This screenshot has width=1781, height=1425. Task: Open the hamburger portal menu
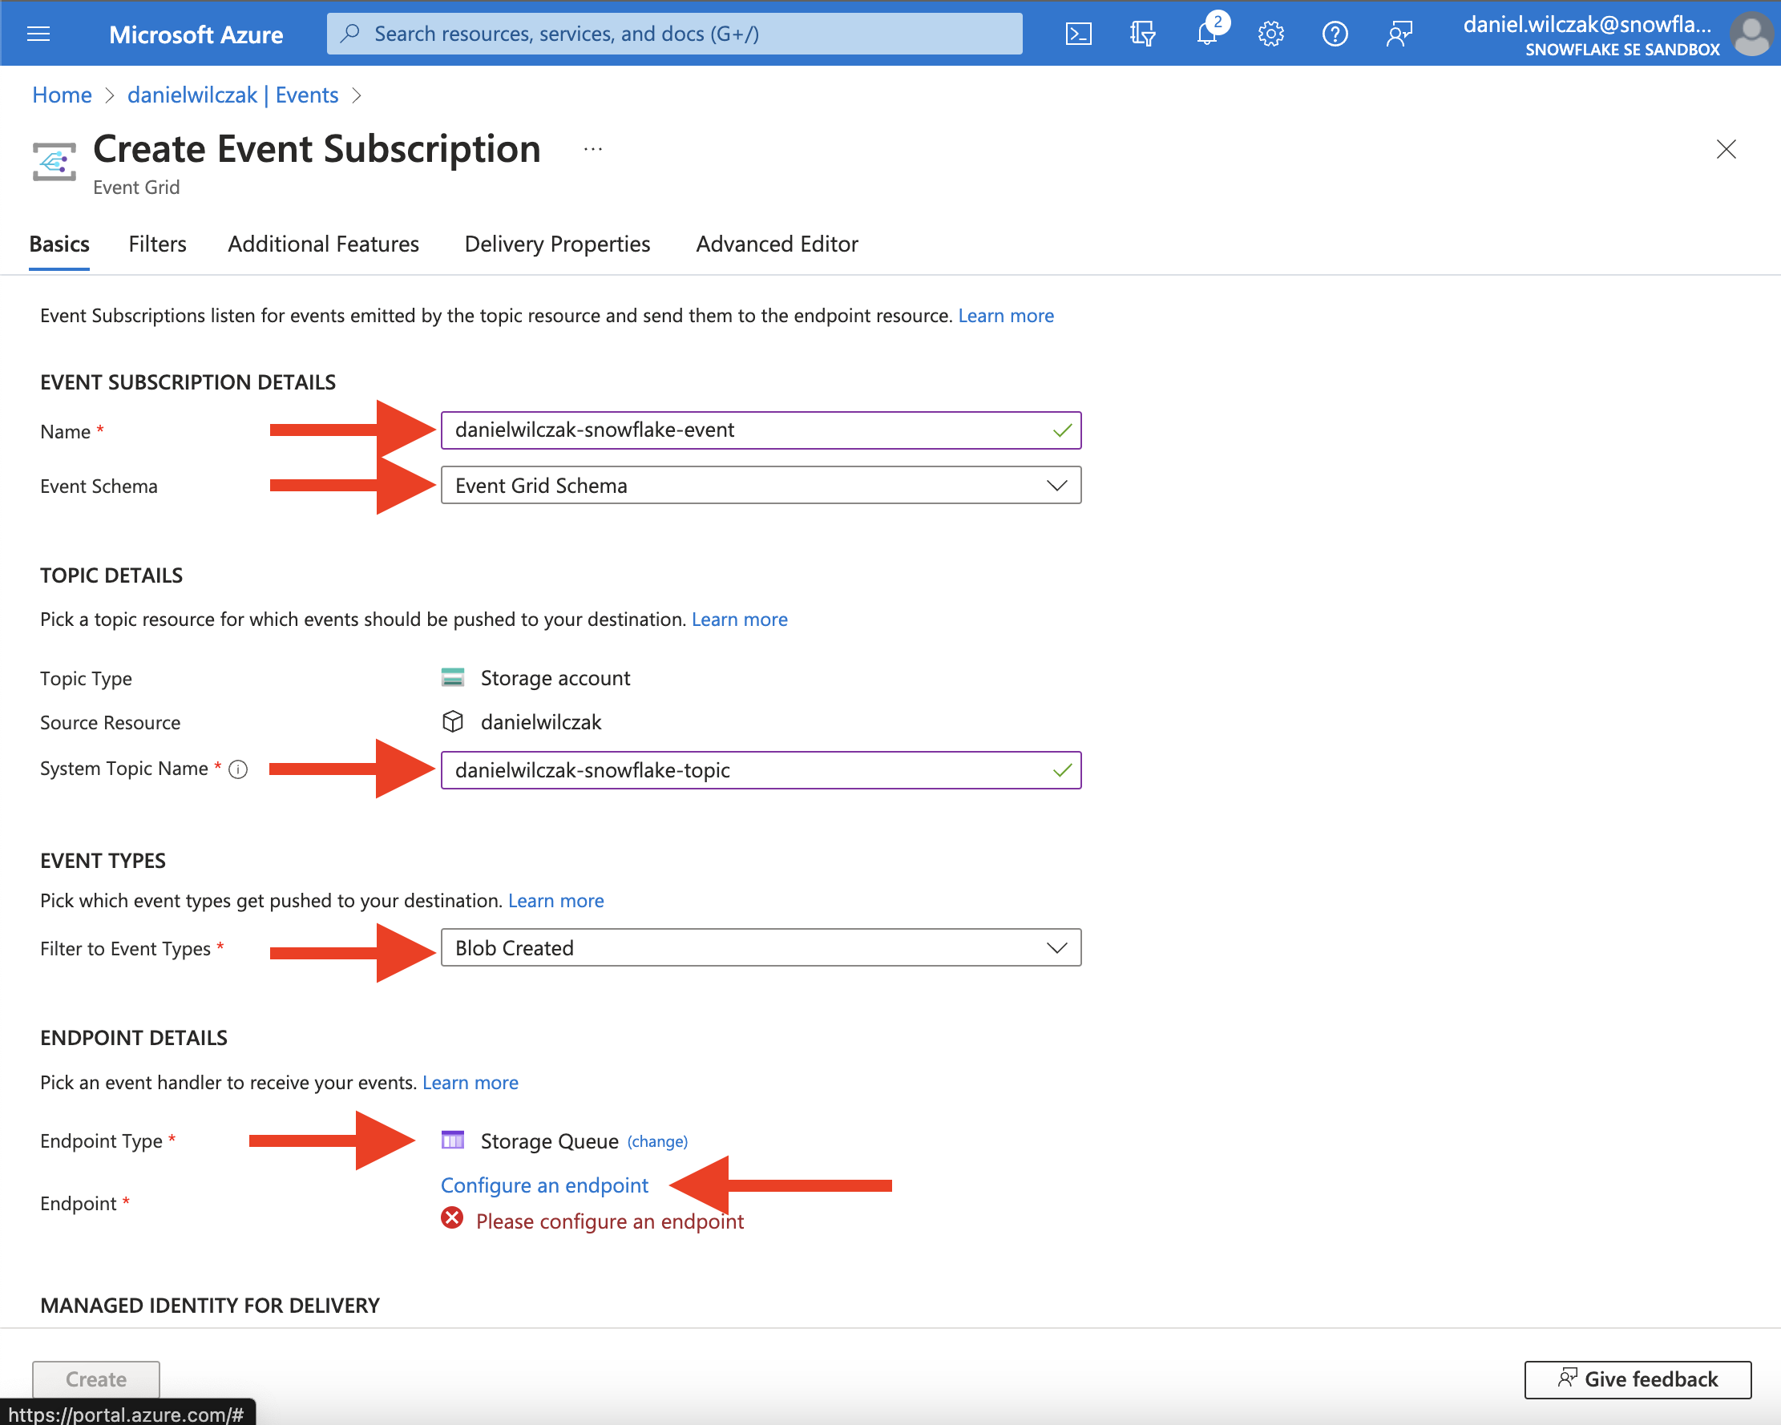[x=38, y=34]
